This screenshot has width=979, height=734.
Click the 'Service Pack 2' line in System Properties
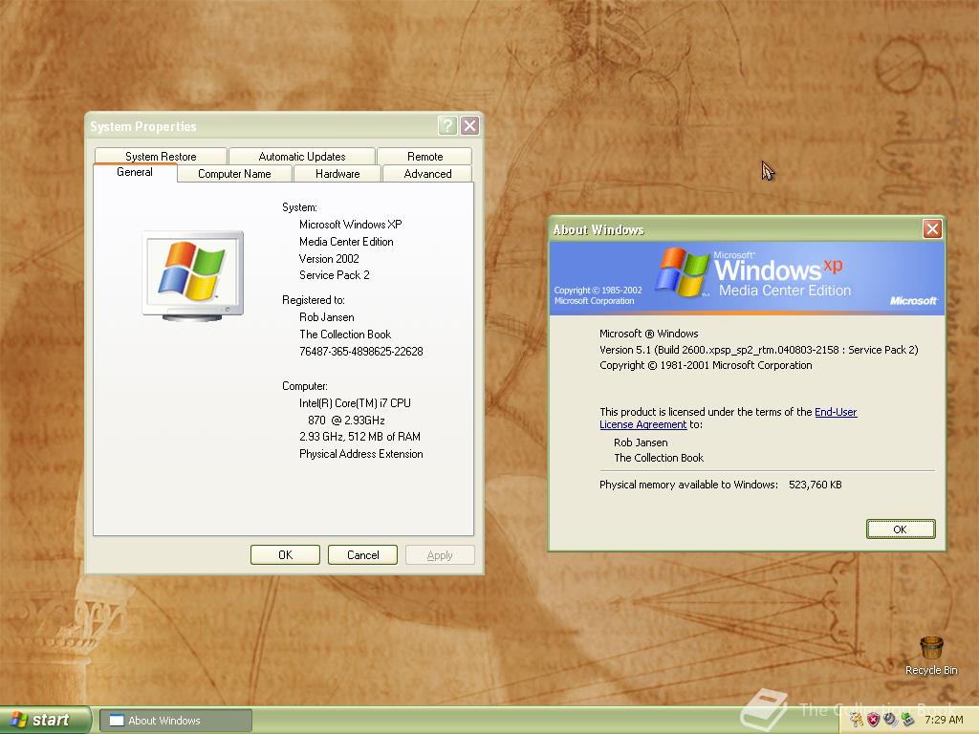coord(334,275)
